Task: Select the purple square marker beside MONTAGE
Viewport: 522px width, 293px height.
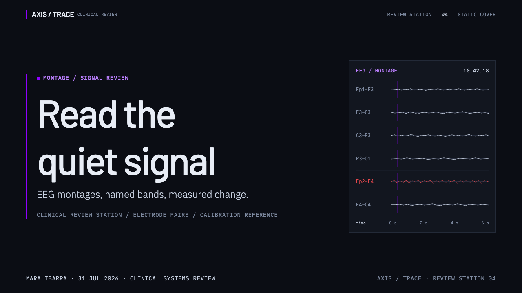Action: click(38, 78)
